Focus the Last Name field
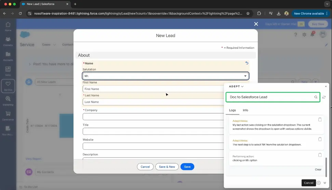The height and width of the screenshot is (190, 332). (x=153, y=102)
